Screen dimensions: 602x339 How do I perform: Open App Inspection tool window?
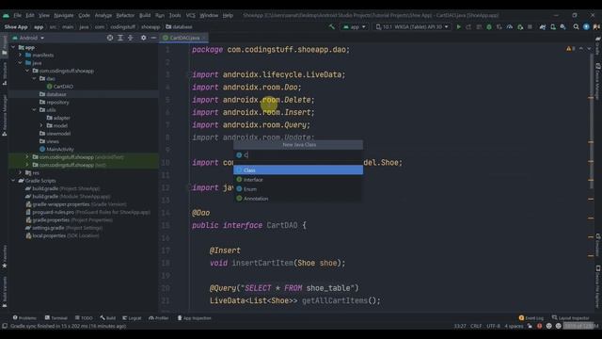coord(195,318)
